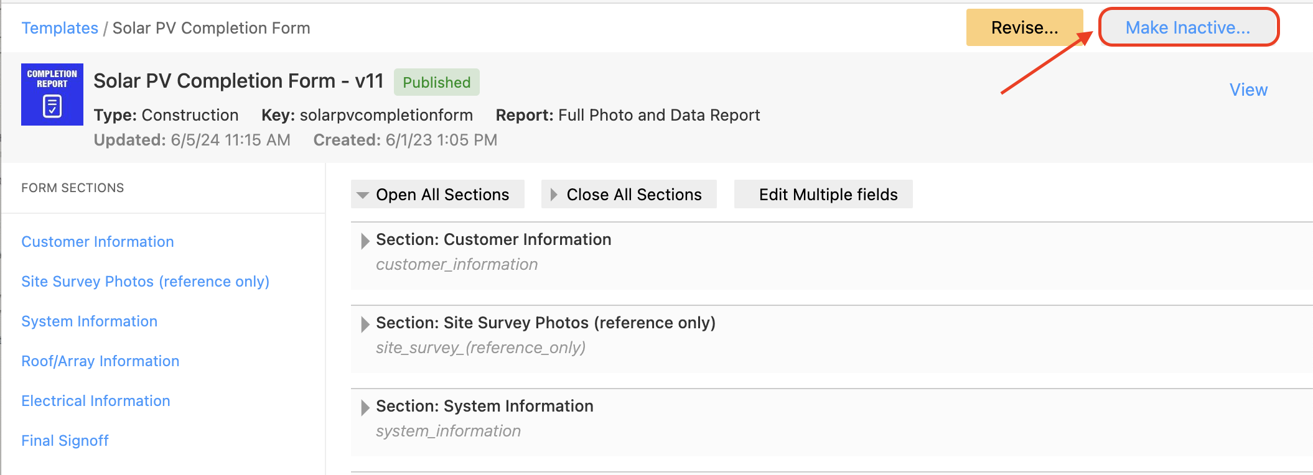Jump to Final Signoff section
This screenshot has width=1313, height=475.
pyautogui.click(x=65, y=441)
